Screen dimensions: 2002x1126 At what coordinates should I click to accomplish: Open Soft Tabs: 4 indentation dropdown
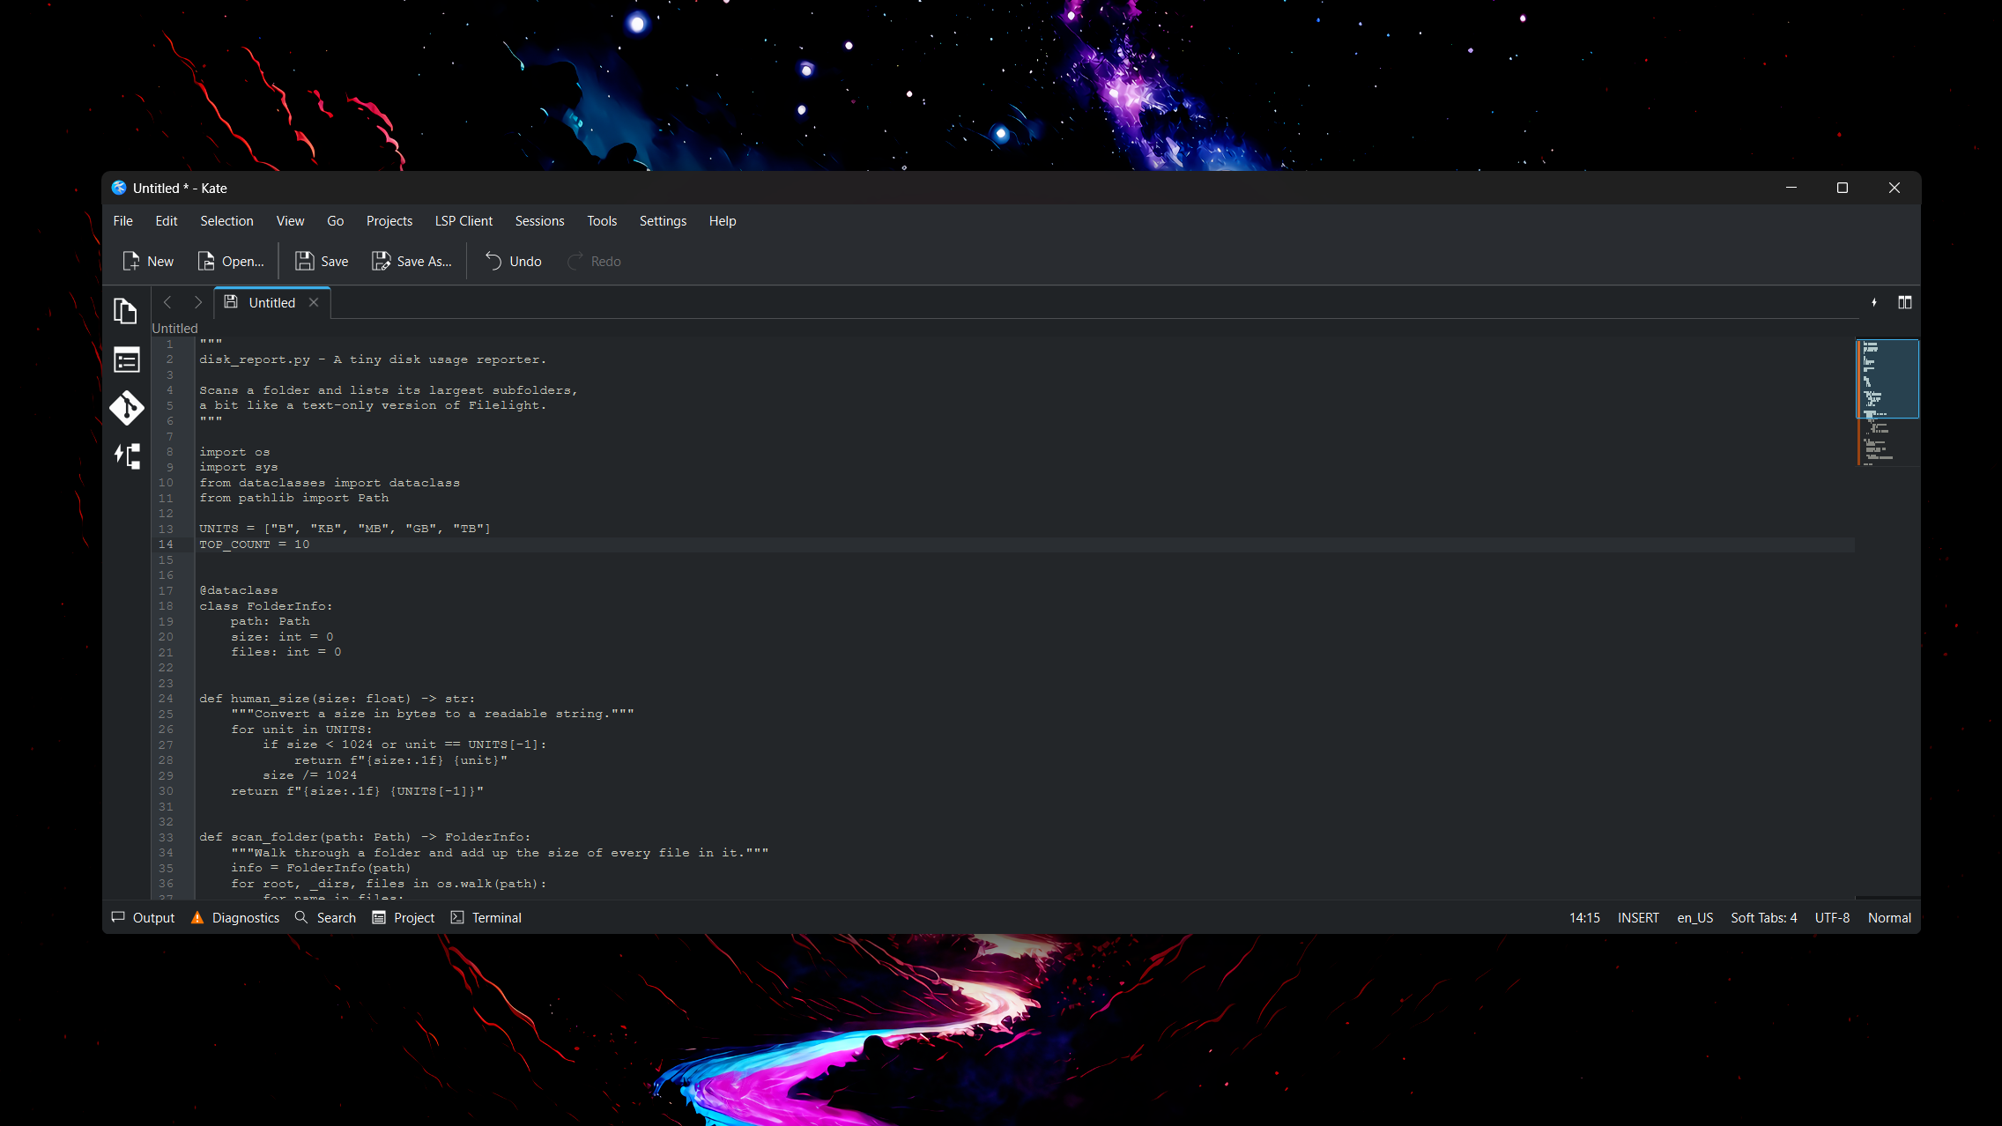[1763, 918]
